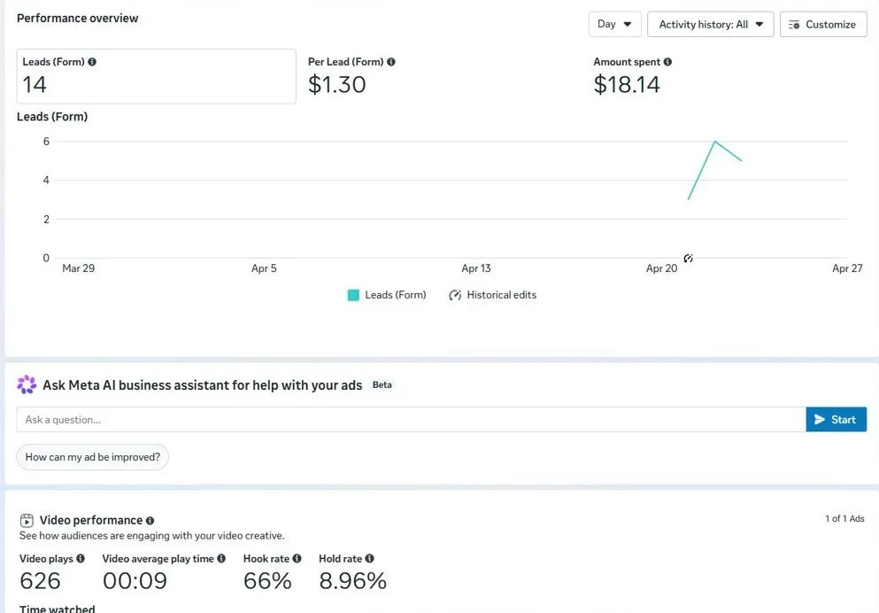Viewport: 879px width, 613px height.
Task: Click the '1 of 1 Ads' text
Action: click(844, 519)
